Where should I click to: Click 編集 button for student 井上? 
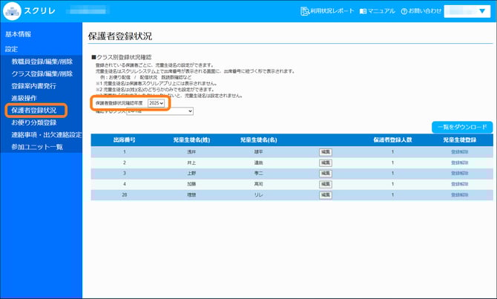[326, 163]
